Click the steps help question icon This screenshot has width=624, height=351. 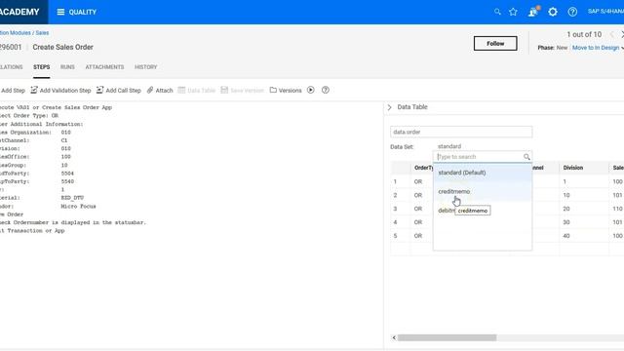326,90
